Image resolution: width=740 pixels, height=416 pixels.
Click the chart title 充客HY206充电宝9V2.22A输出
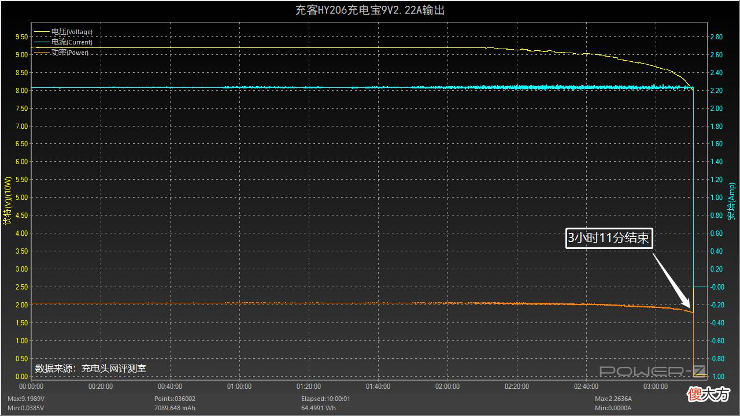[x=370, y=10]
